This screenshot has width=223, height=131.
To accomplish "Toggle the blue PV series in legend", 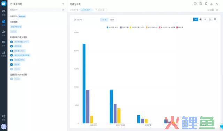I will tap(112, 27).
